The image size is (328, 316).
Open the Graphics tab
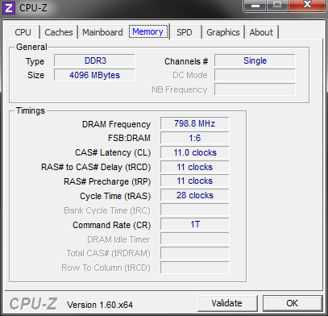coord(223,32)
